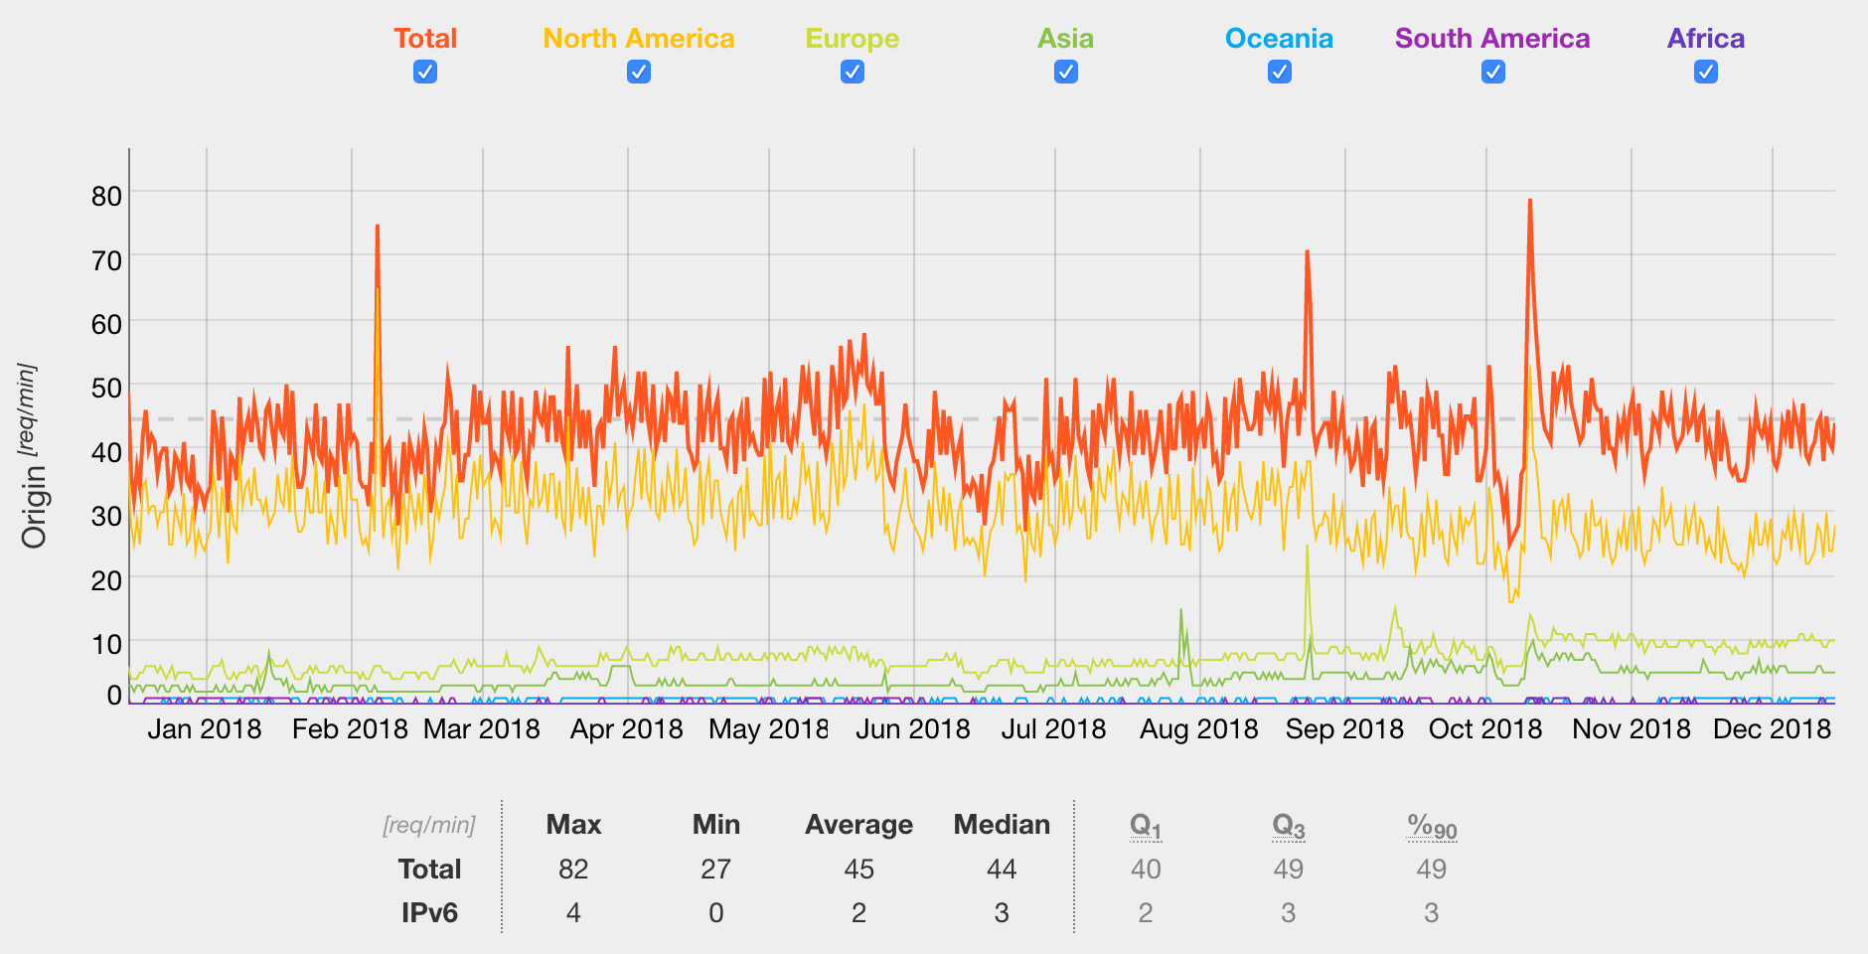Click the Origin [req/min] y-axis title
The image size is (1868, 954).
(x=32, y=456)
